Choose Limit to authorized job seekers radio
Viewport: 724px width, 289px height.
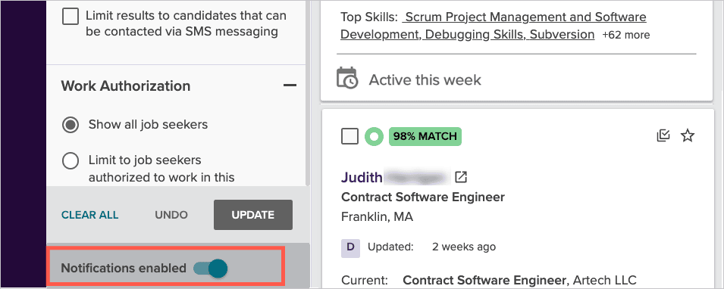[71, 161]
